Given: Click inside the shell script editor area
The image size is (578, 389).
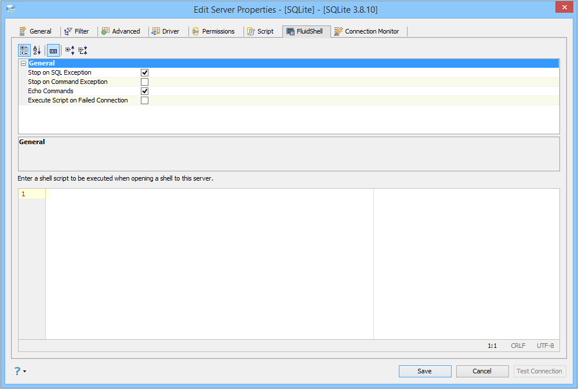Looking at the screenshot, I should [209, 263].
